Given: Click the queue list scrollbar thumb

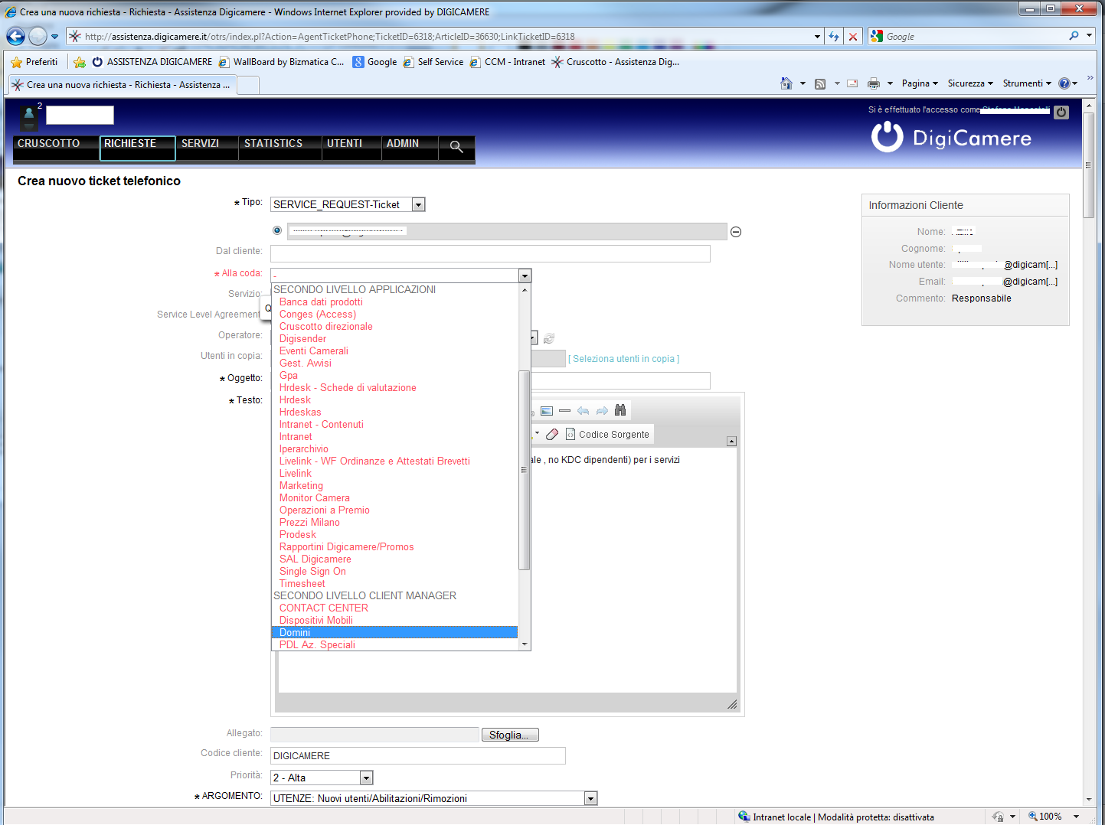Looking at the screenshot, I should tap(525, 470).
